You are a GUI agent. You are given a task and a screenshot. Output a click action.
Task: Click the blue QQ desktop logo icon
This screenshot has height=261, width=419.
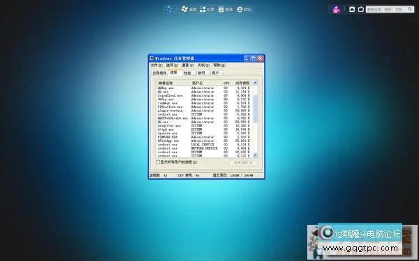[x=169, y=9]
